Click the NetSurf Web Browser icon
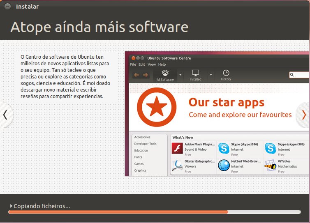The width and height of the screenshot is (310, 223). pyautogui.click(x=224, y=166)
